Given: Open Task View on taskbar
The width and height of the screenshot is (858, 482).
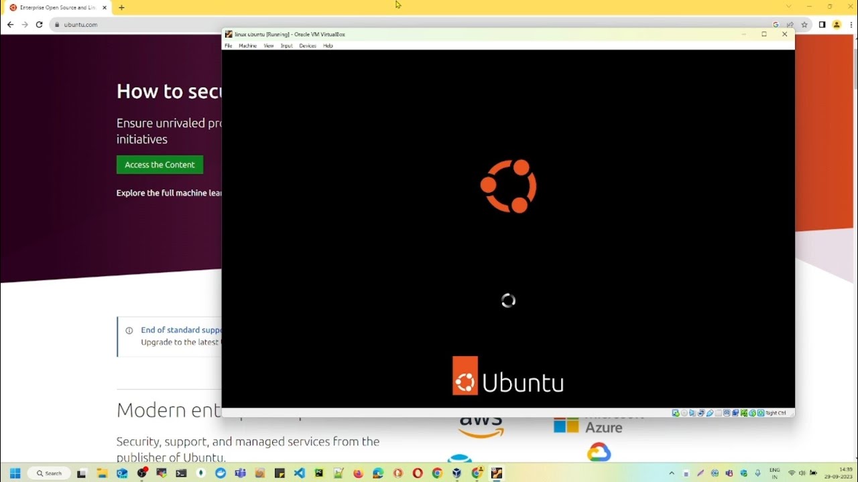Looking at the screenshot, I should coord(82,473).
